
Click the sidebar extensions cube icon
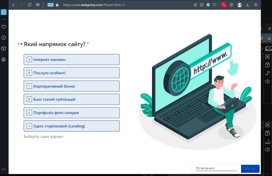pyautogui.click(x=4, y=48)
